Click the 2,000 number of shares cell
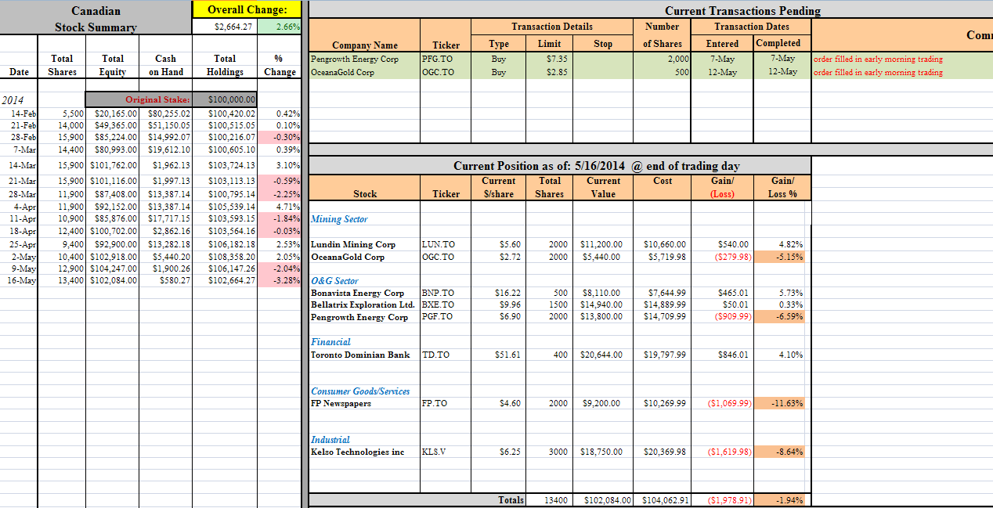Image resolution: width=993 pixels, height=508 pixels. point(663,59)
